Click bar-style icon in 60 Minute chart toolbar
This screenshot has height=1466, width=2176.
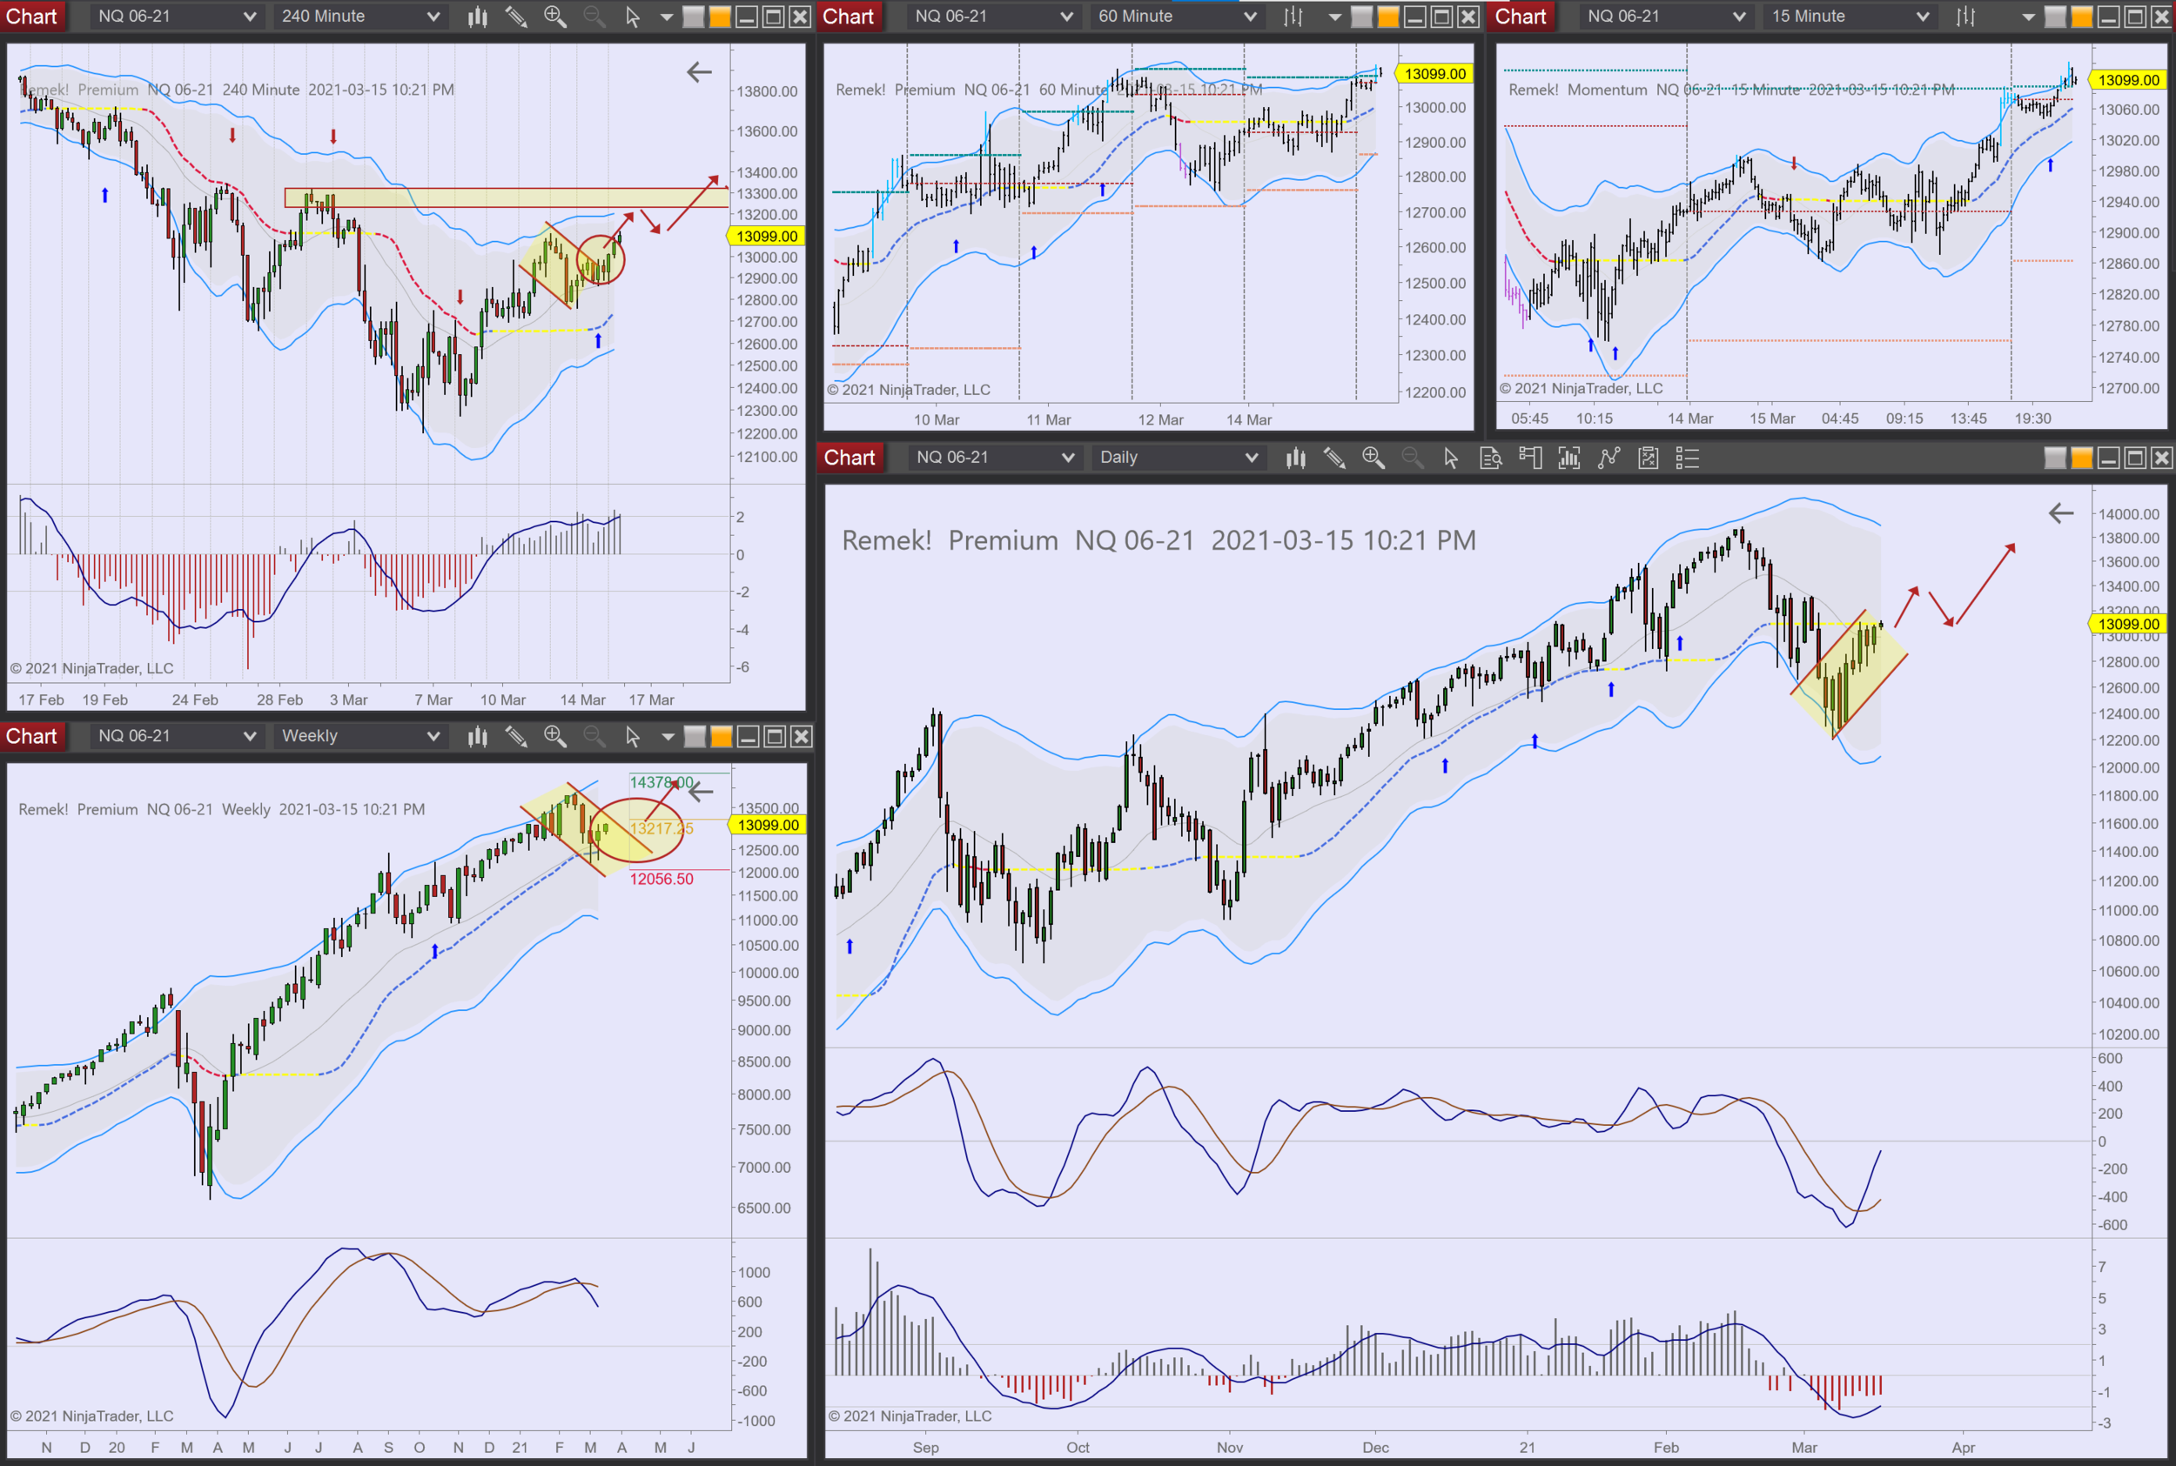pyautogui.click(x=1293, y=16)
